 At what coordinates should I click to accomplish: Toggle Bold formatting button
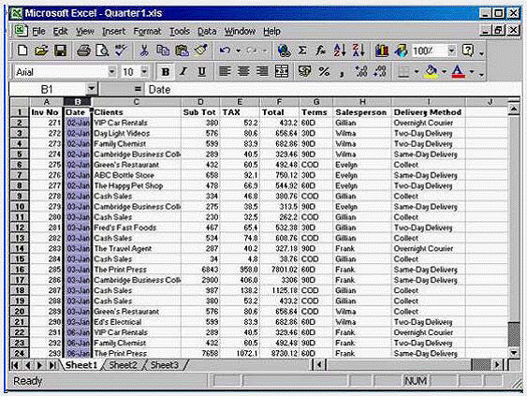click(166, 71)
